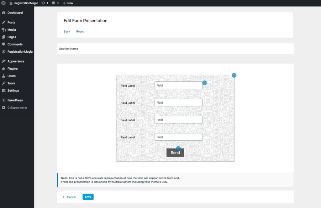Click the WordPress logo icon

point(3,3)
